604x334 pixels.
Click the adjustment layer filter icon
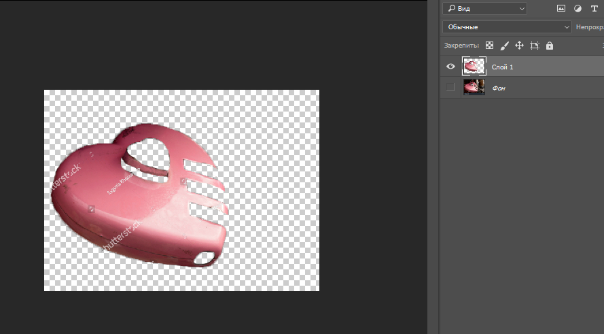click(x=578, y=8)
